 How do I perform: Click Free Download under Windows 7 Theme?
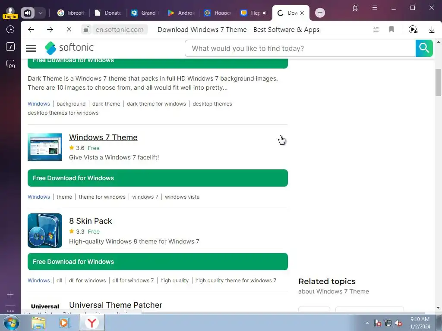[x=158, y=178]
